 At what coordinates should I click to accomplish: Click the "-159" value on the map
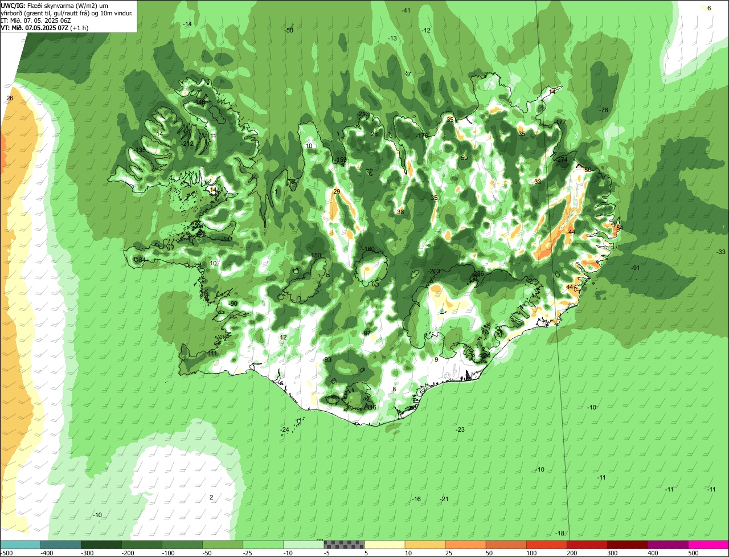point(341,160)
